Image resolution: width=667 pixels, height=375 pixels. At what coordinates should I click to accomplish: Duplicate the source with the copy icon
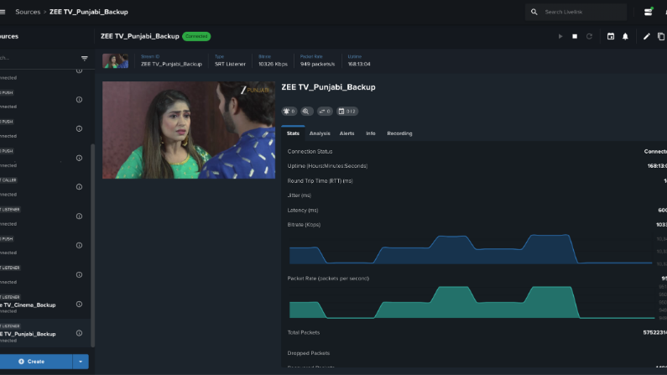tap(661, 37)
